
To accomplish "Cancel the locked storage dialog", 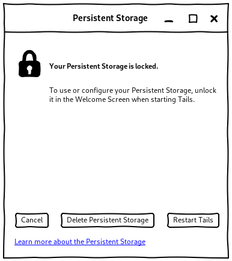I will [x=32, y=220].
